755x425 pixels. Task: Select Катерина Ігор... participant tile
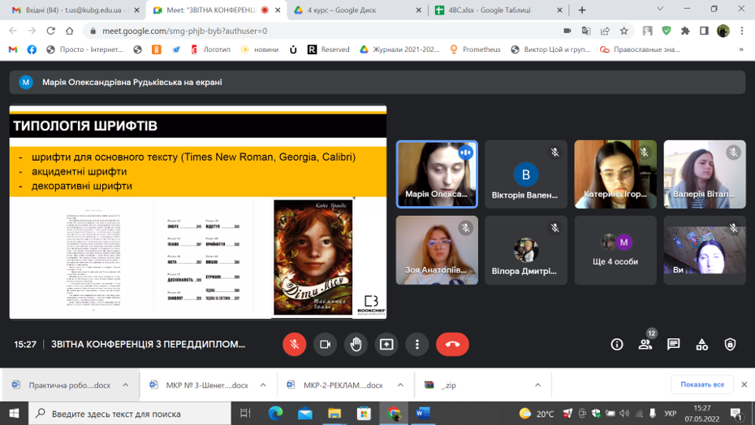[615, 174]
